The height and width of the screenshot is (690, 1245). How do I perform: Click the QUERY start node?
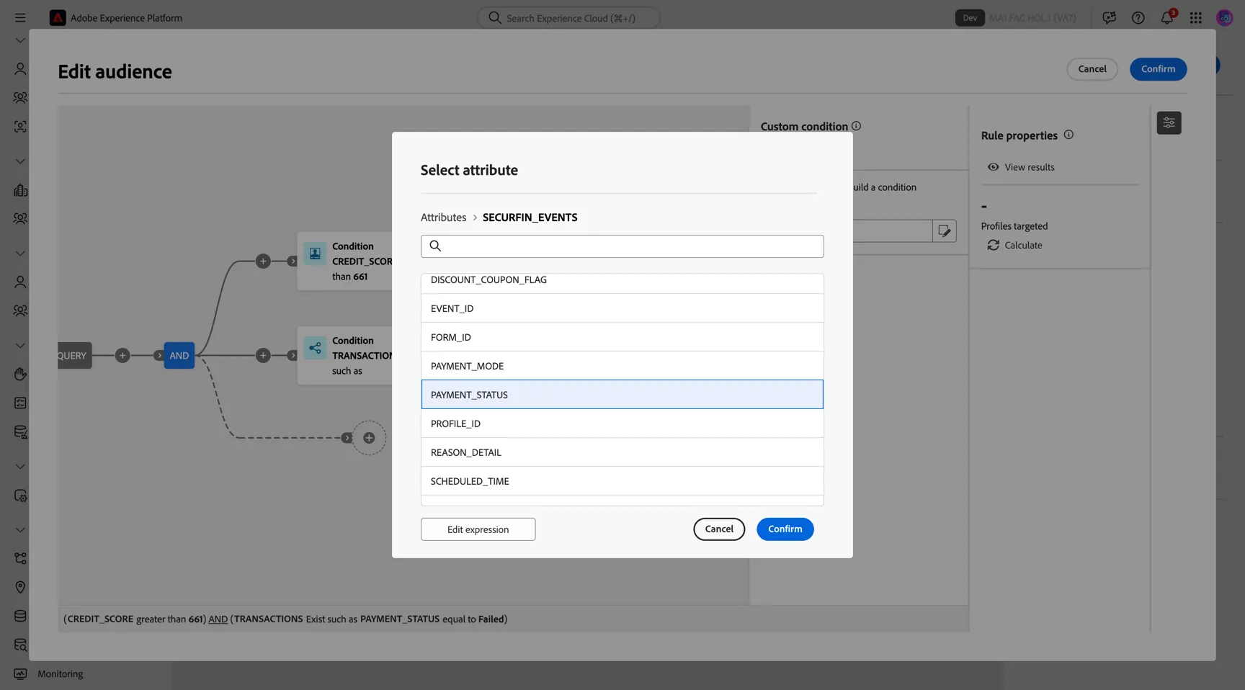point(74,355)
